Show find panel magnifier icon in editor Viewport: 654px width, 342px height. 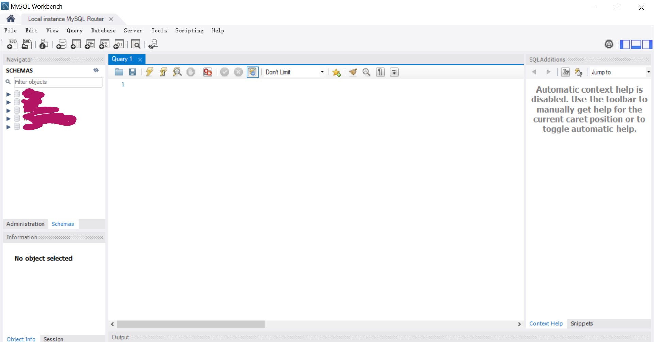[367, 72]
